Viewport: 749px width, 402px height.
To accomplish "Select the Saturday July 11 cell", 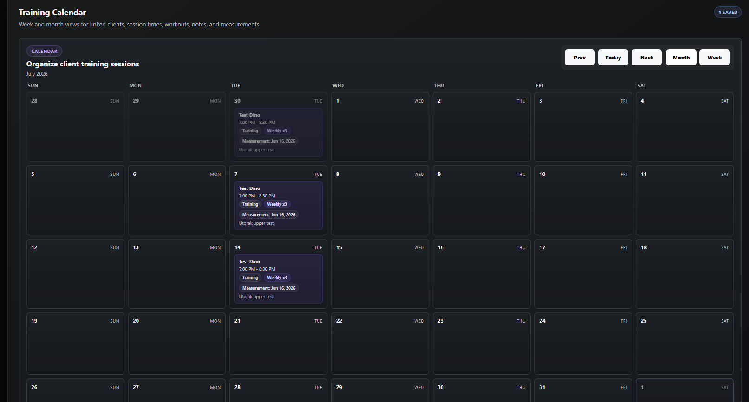I will [x=684, y=200].
